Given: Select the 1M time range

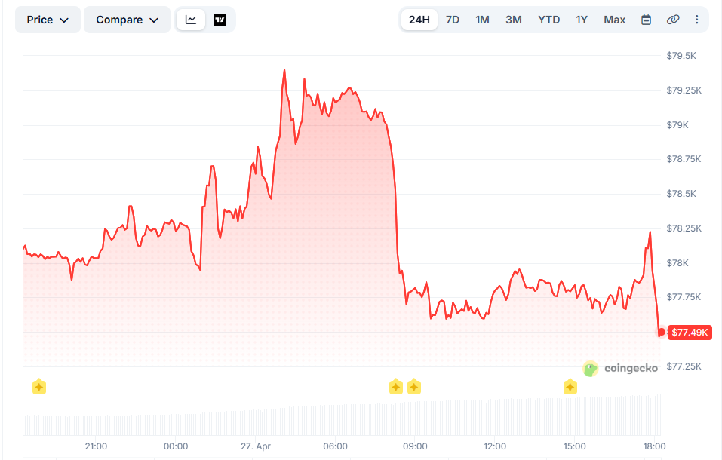Looking at the screenshot, I should pos(482,20).
